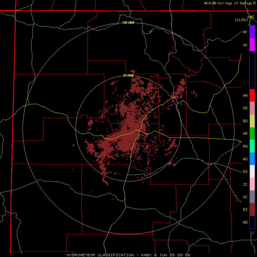
Task: Click the UK magenta color swatch
Action: pos(252,45)
